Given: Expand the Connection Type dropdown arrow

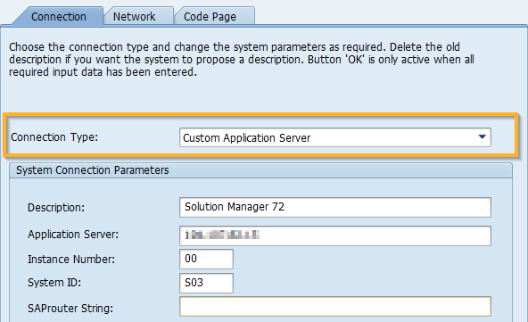Looking at the screenshot, I should (483, 137).
